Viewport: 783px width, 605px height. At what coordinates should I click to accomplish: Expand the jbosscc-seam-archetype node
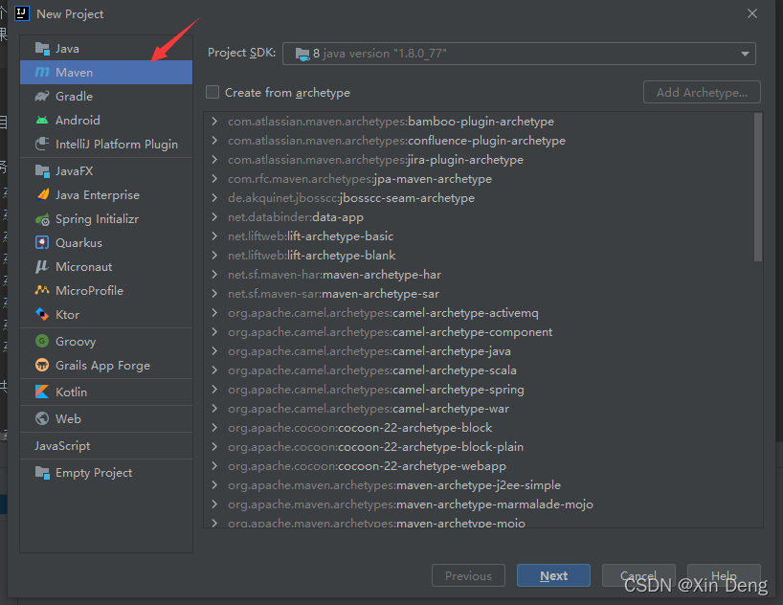tap(214, 198)
